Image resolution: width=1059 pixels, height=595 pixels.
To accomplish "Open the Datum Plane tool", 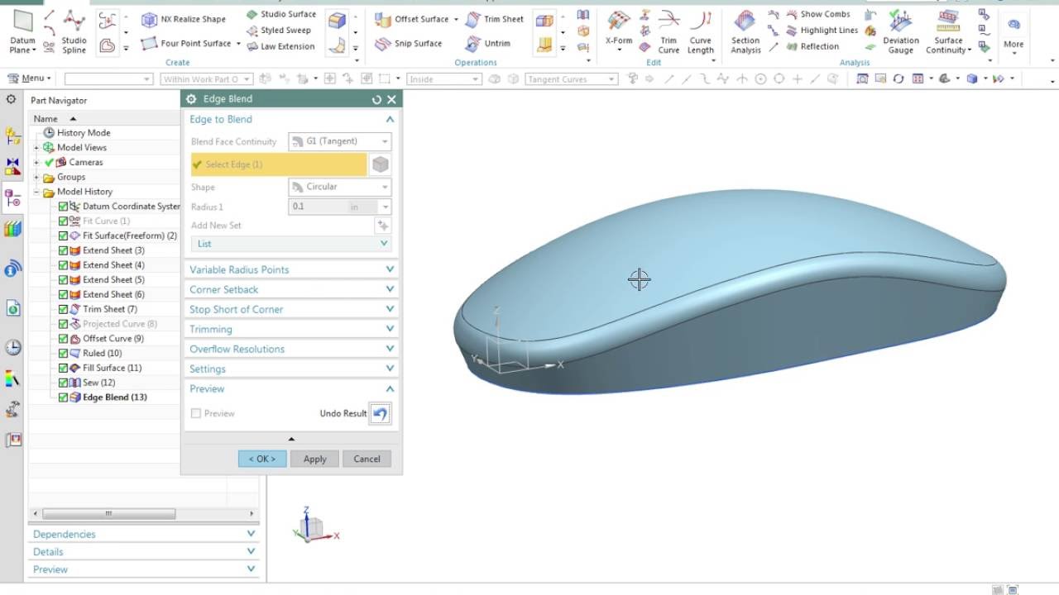I will coord(22,31).
